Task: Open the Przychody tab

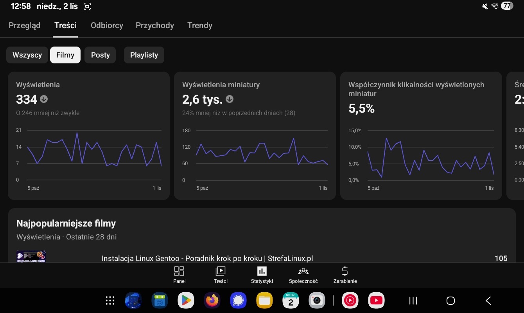Action: 155,25
